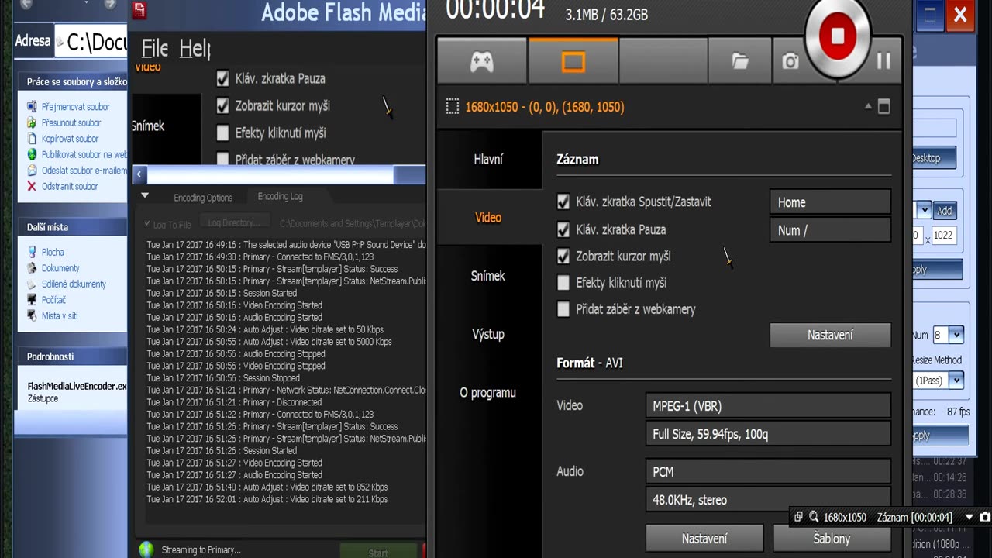Screen dimensions: 992x558
Task: Click the Odeslat soubor e-mailem link
Action: 84,170
